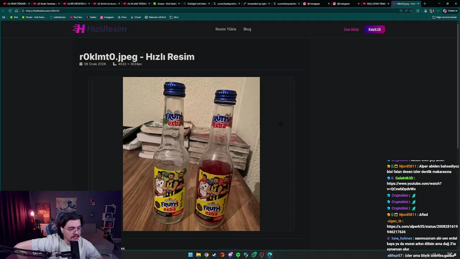Viewport: 460px width, 259px height.
Task: Click the browser extensions icon
Action: 418,11
